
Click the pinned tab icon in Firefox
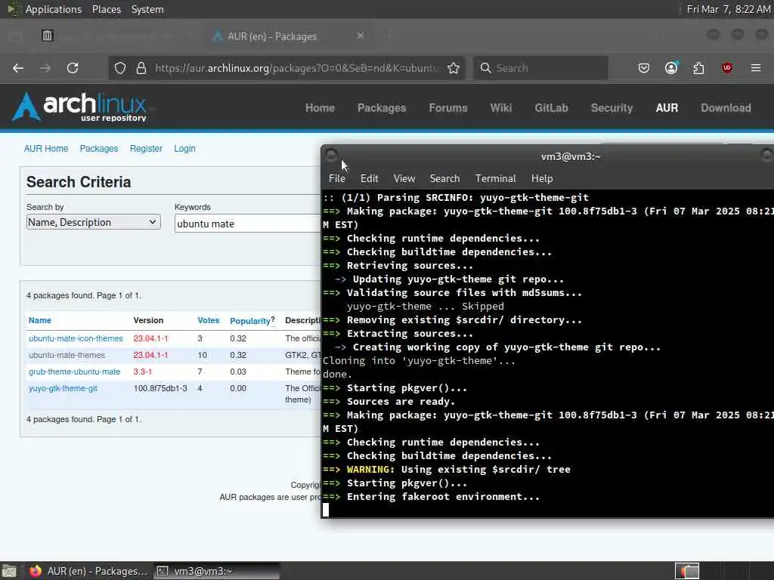coord(48,35)
